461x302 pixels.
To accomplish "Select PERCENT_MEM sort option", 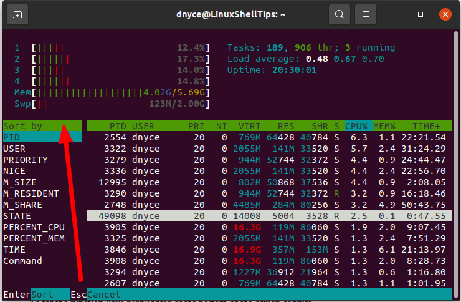I will pos(42,238).
